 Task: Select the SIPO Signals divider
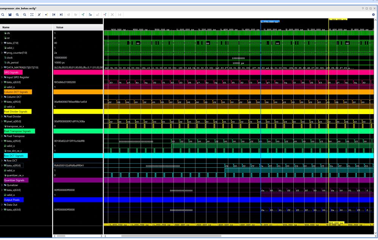tap(13, 72)
